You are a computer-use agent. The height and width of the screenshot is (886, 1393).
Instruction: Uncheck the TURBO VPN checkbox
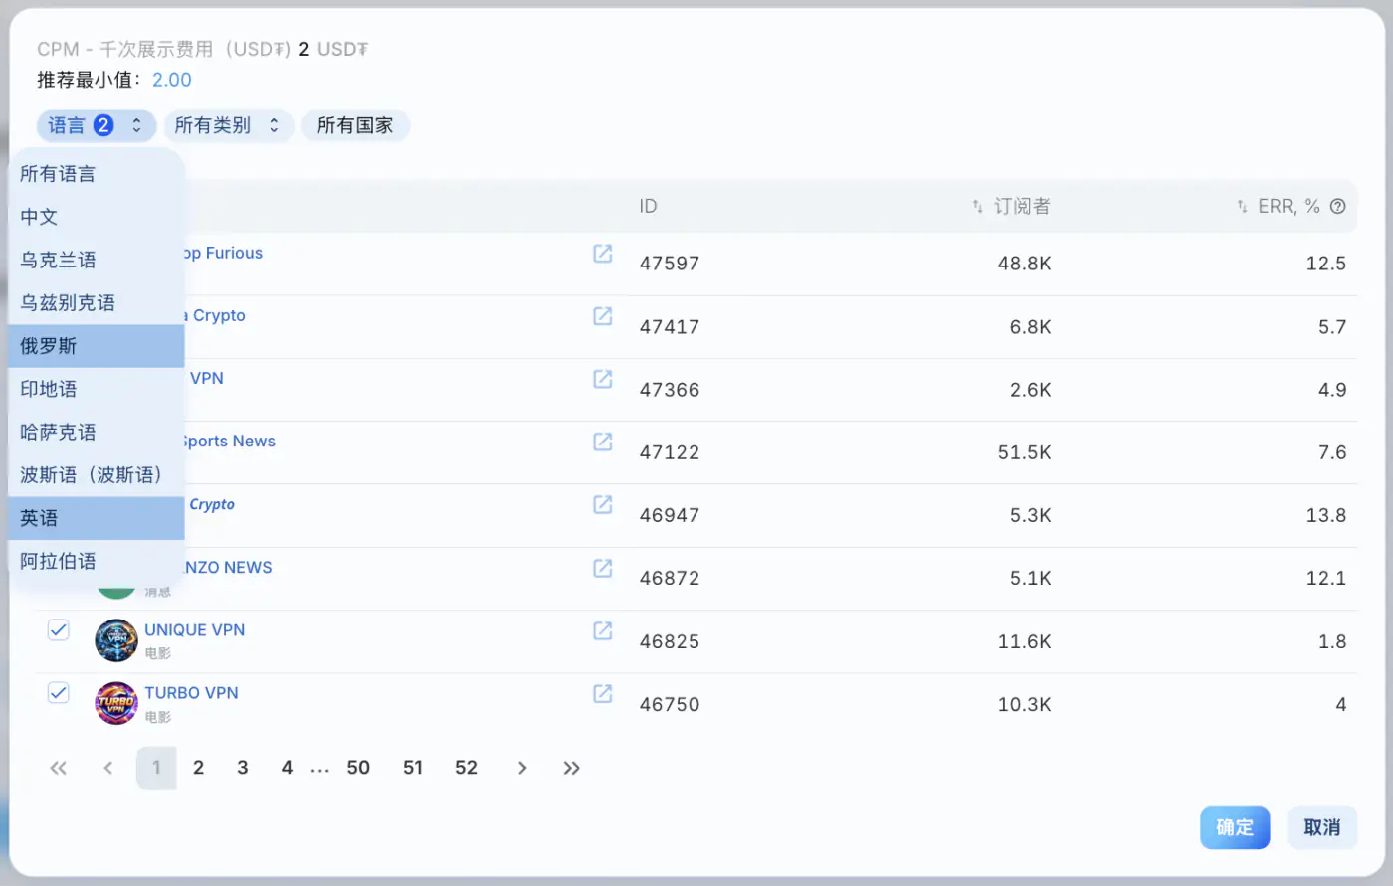click(x=59, y=692)
